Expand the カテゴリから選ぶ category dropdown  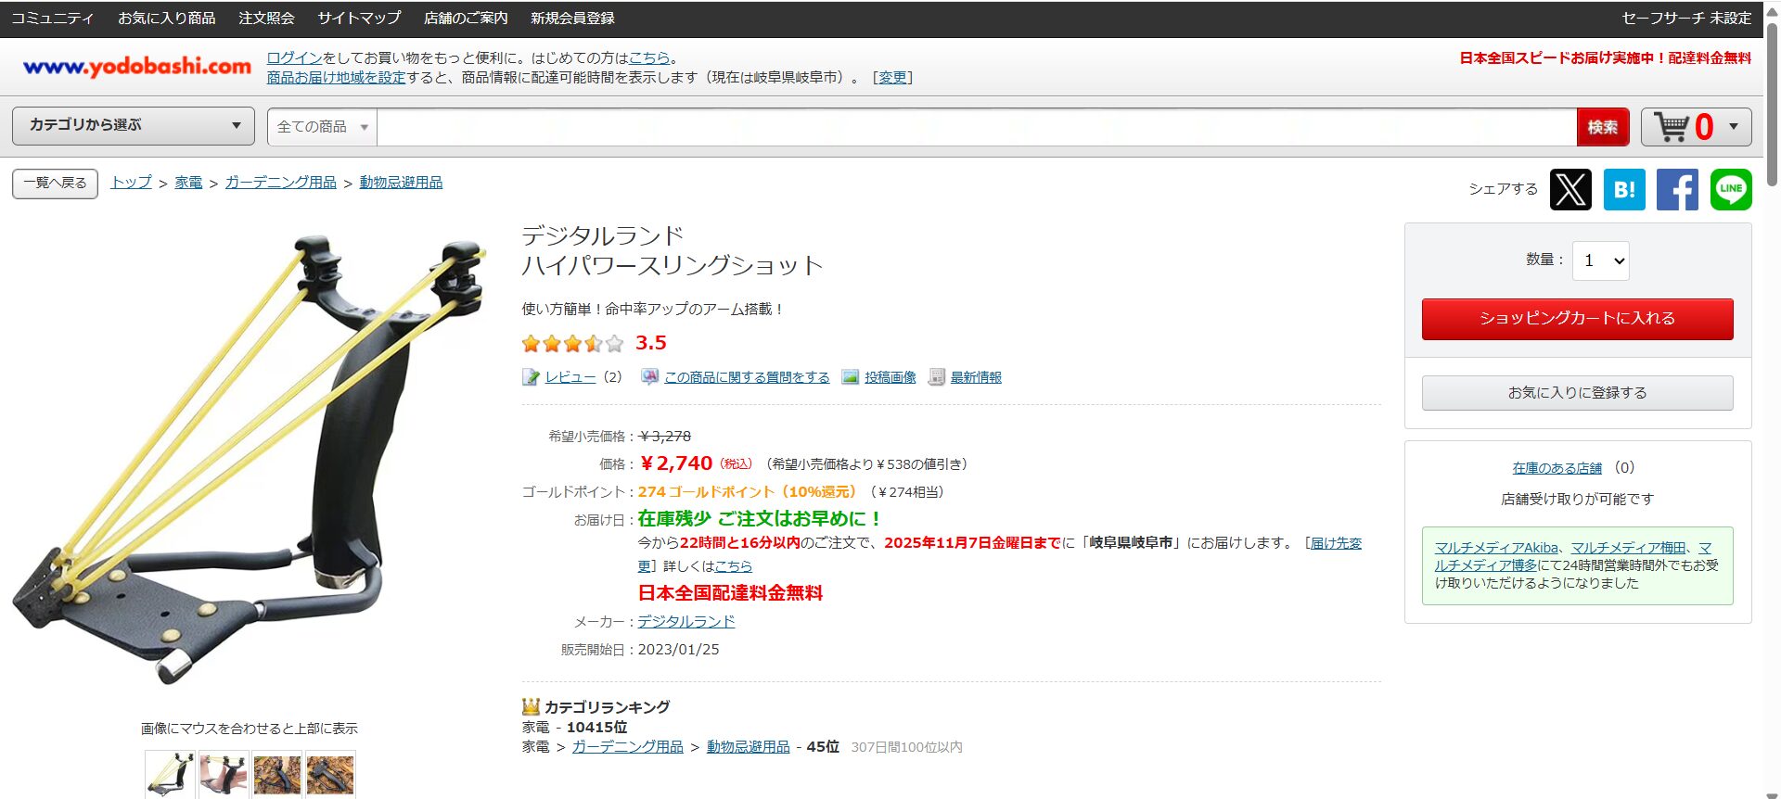pyautogui.click(x=134, y=126)
